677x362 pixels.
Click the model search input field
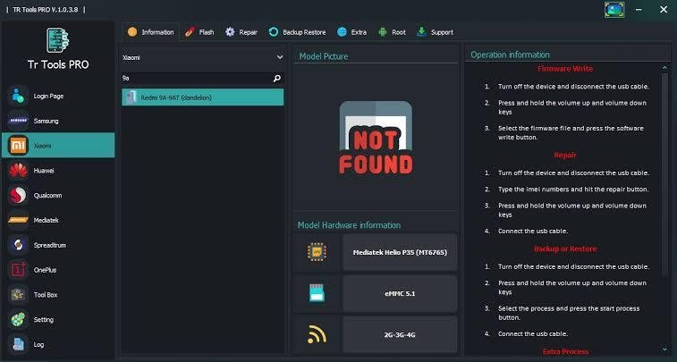[197, 78]
